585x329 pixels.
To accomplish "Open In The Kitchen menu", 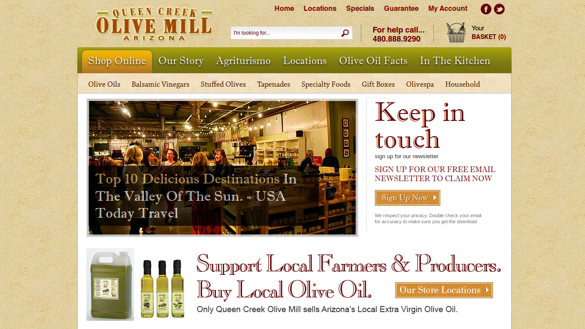I will point(455,61).
